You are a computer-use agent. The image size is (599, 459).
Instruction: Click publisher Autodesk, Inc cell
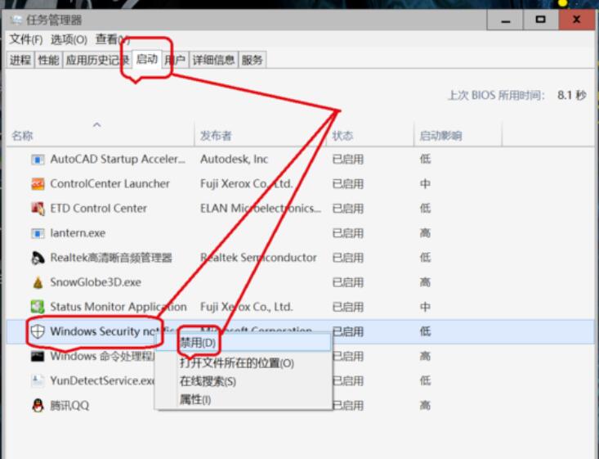tap(235, 159)
